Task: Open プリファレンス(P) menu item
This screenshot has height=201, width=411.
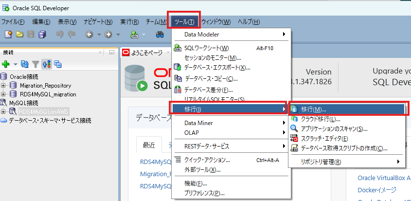Action: tap(232, 193)
